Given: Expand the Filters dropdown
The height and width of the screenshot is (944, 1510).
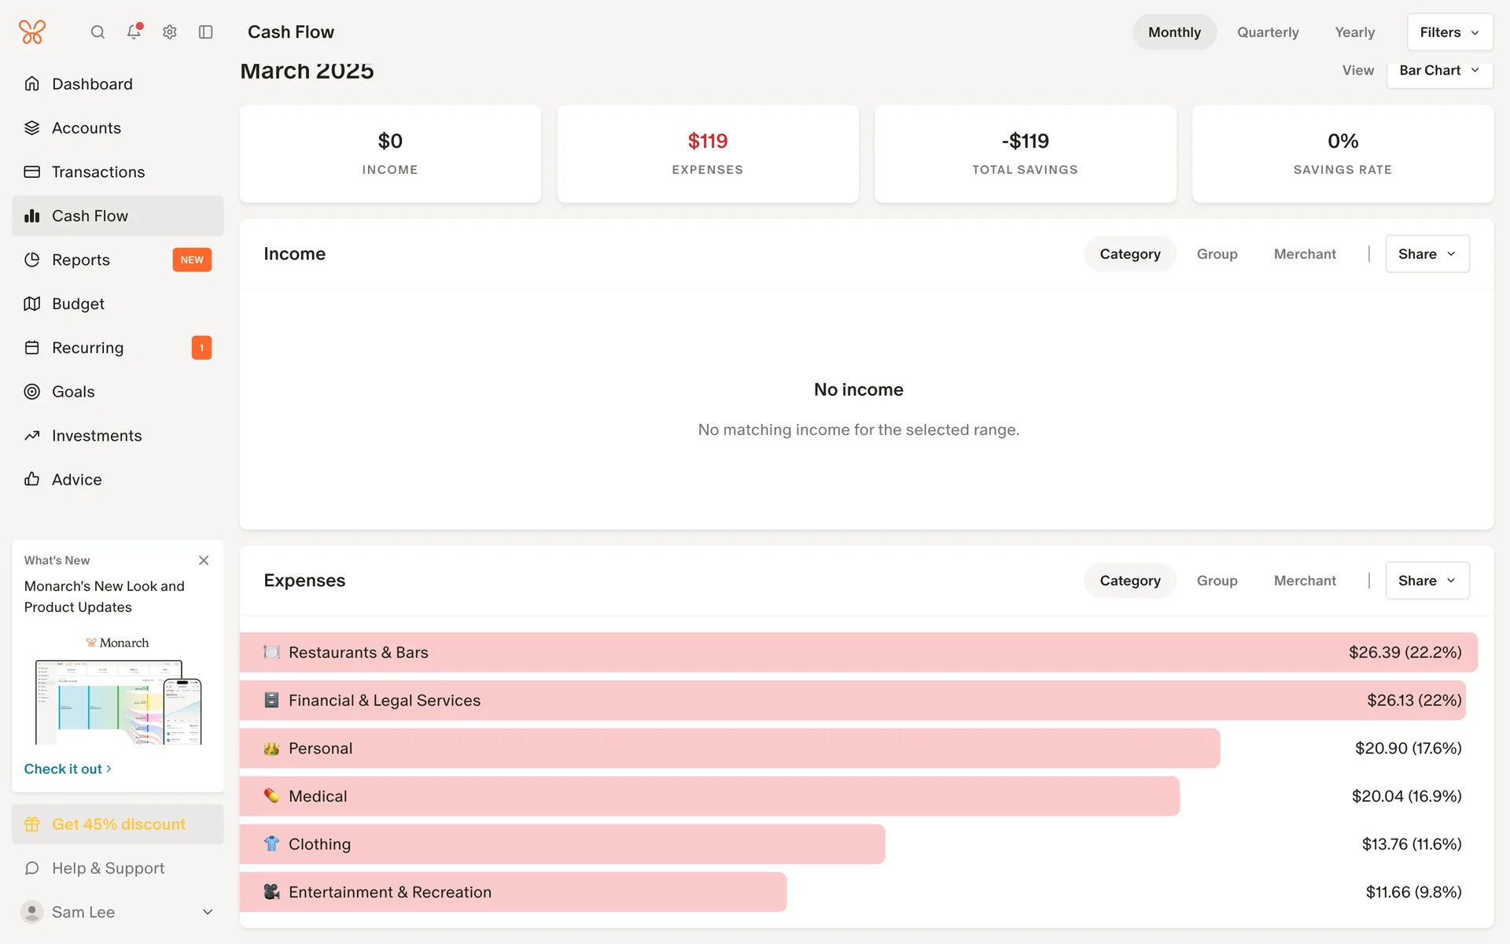Looking at the screenshot, I should (x=1449, y=32).
